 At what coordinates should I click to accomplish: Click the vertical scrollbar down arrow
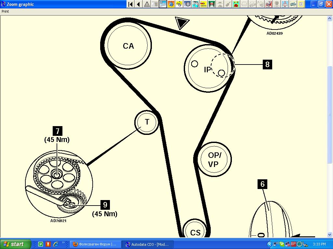[x=330, y=235]
